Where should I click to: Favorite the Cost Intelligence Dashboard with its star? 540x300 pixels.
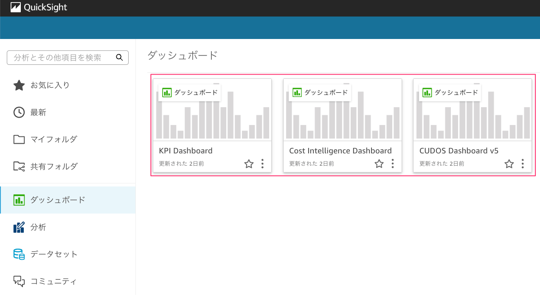[x=379, y=164]
